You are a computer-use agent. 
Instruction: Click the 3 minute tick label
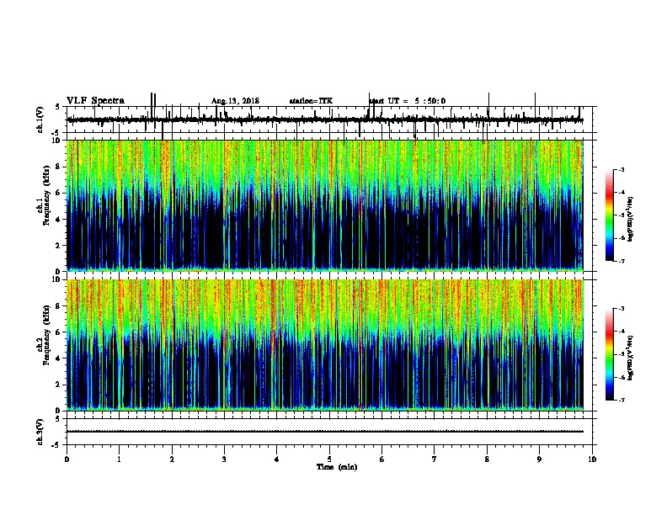point(224,459)
